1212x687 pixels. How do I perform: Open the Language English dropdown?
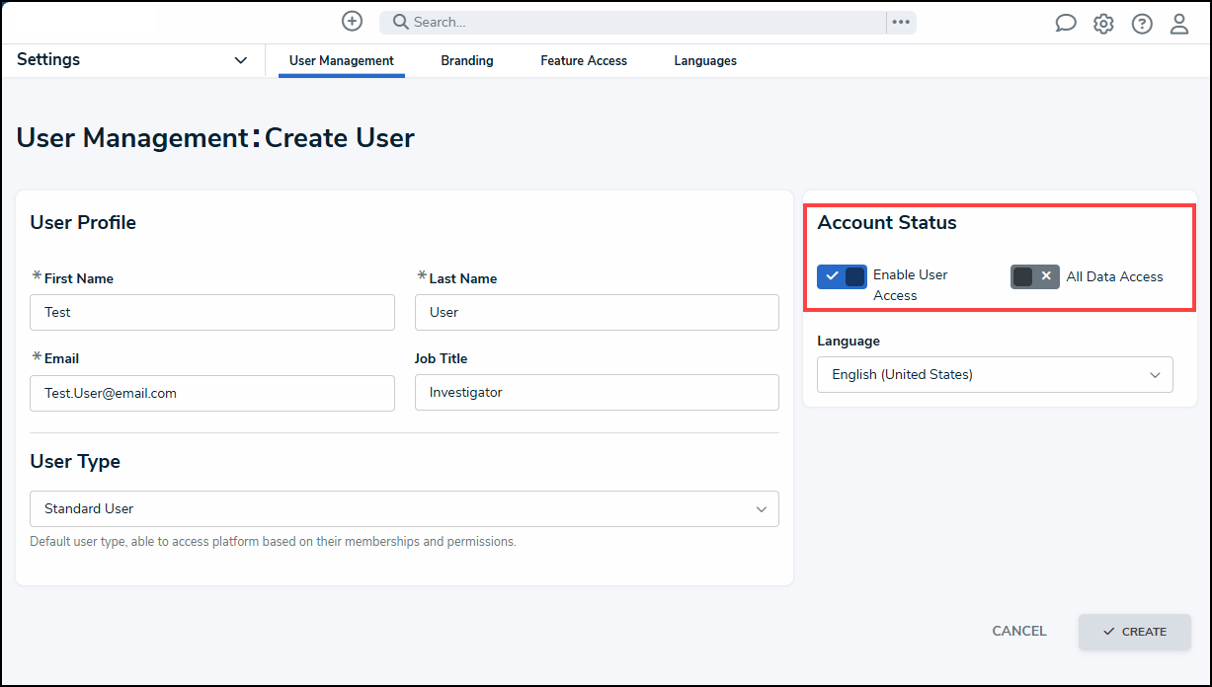click(x=995, y=374)
